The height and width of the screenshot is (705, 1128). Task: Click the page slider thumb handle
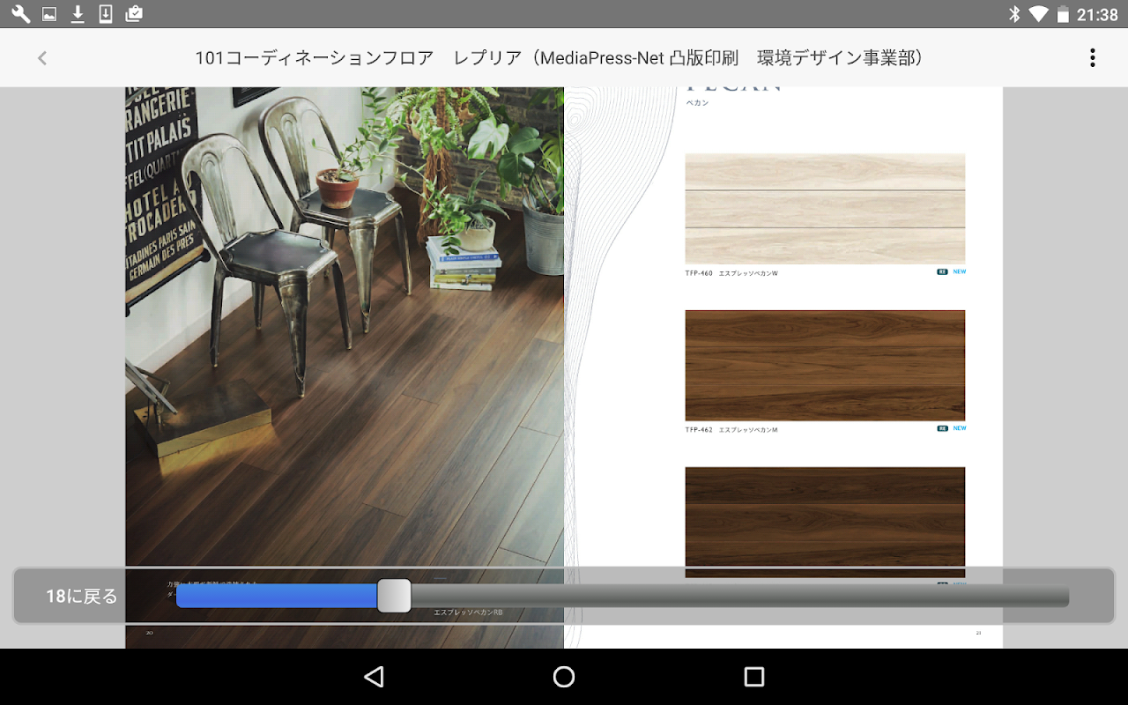[x=394, y=596]
